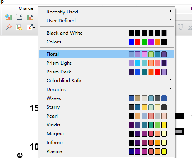Open the resize graph dropdown arrow
The height and width of the screenshot is (158, 192).
coord(34,28)
